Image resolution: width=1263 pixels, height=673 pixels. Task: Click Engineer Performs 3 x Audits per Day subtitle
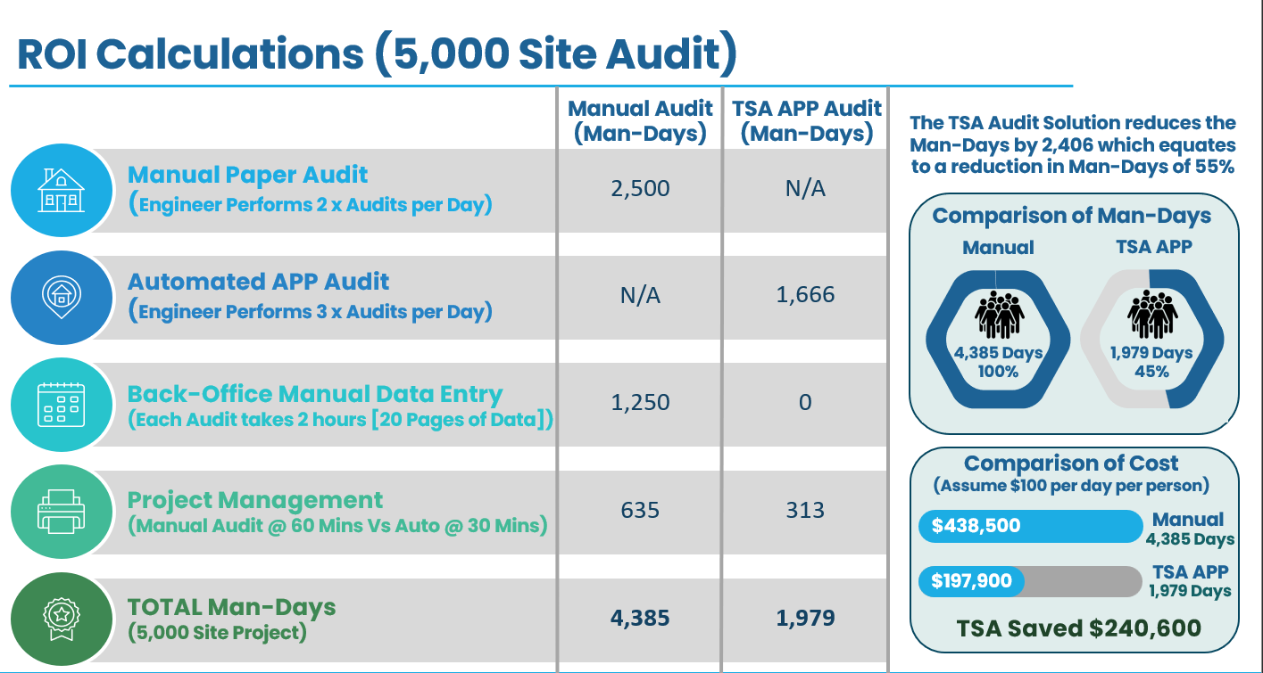pos(311,311)
